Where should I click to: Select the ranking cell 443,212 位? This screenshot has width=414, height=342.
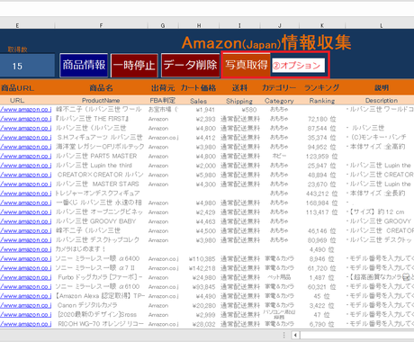(x=322, y=193)
